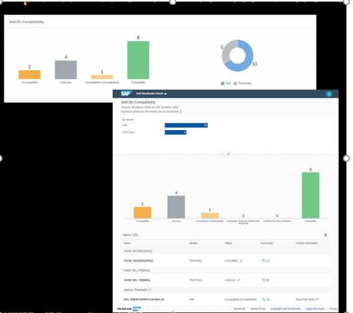Open the user profile avatar

[x=329, y=94]
